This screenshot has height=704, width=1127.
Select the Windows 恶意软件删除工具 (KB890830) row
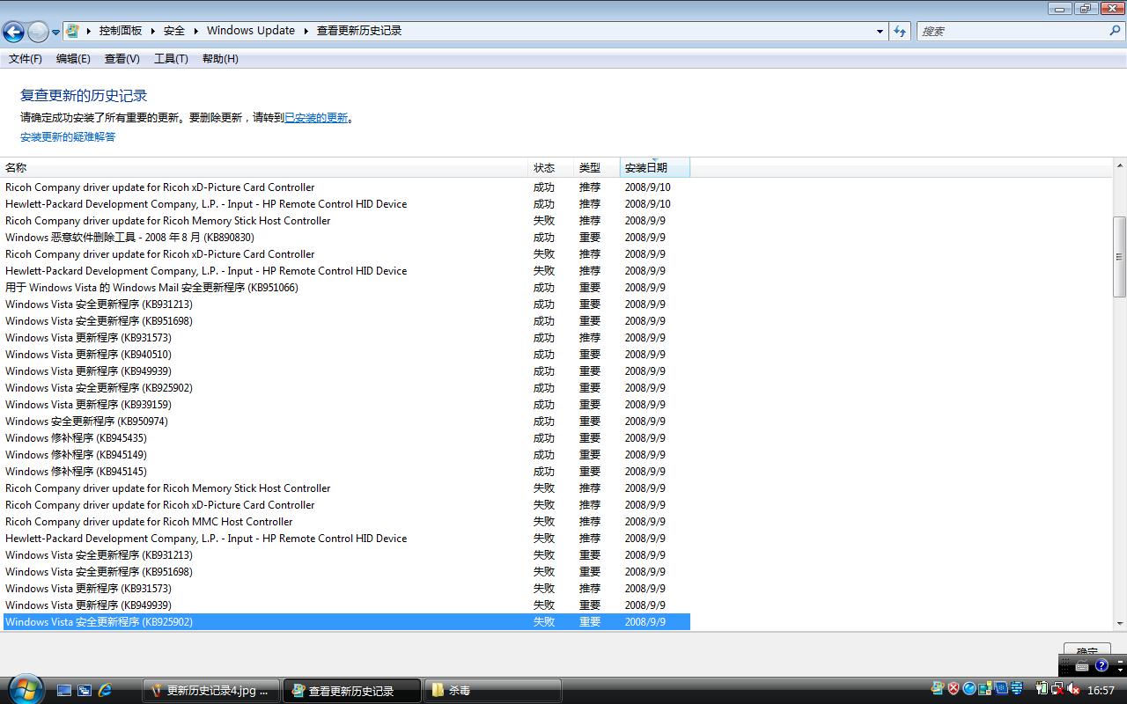pos(345,238)
